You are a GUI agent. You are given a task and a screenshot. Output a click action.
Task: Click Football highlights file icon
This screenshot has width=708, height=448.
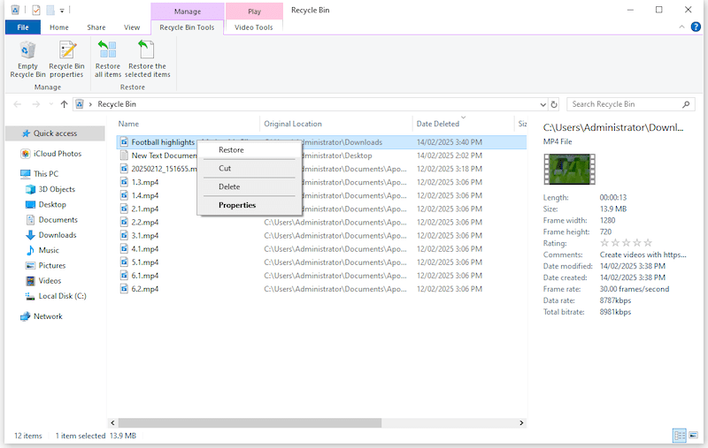coord(124,142)
